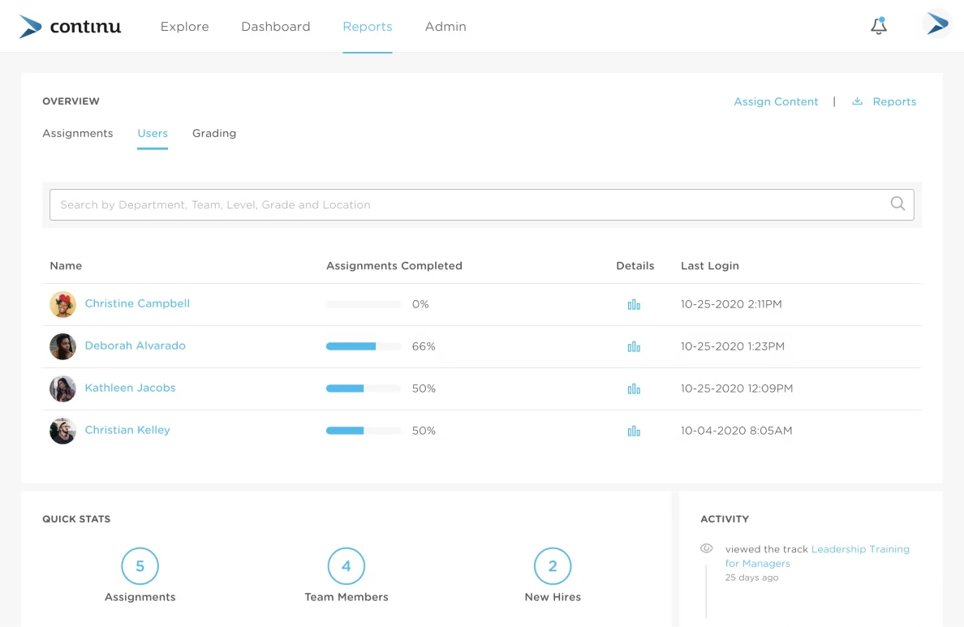The width and height of the screenshot is (964, 627).
Task: Open the notifications bell
Action: tap(879, 26)
